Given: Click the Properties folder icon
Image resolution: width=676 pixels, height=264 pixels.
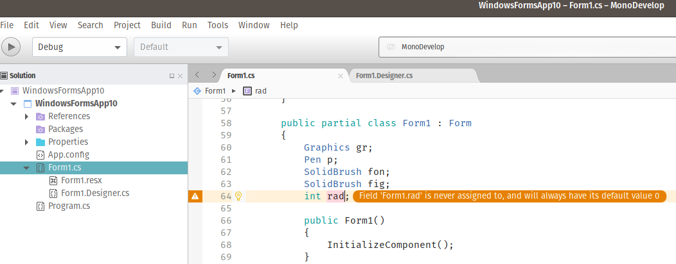Looking at the screenshot, I should 40,142.
